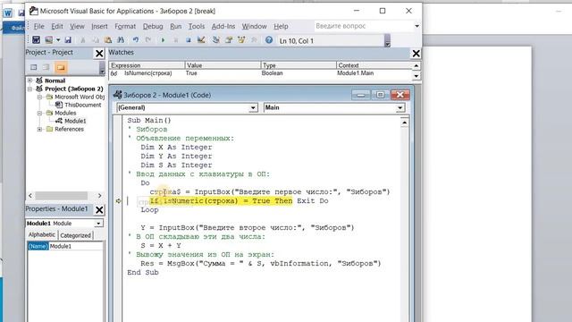The width and height of the screenshot is (572, 322).
Task: Expand the Normal project tree node
Action: [30, 80]
